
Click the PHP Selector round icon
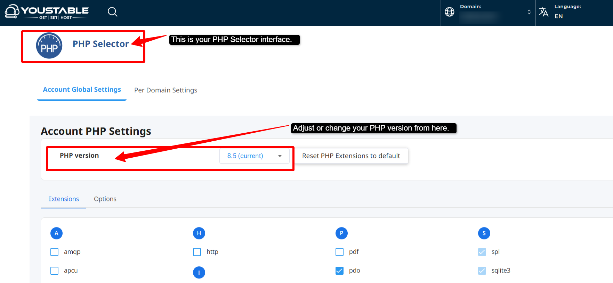point(49,45)
